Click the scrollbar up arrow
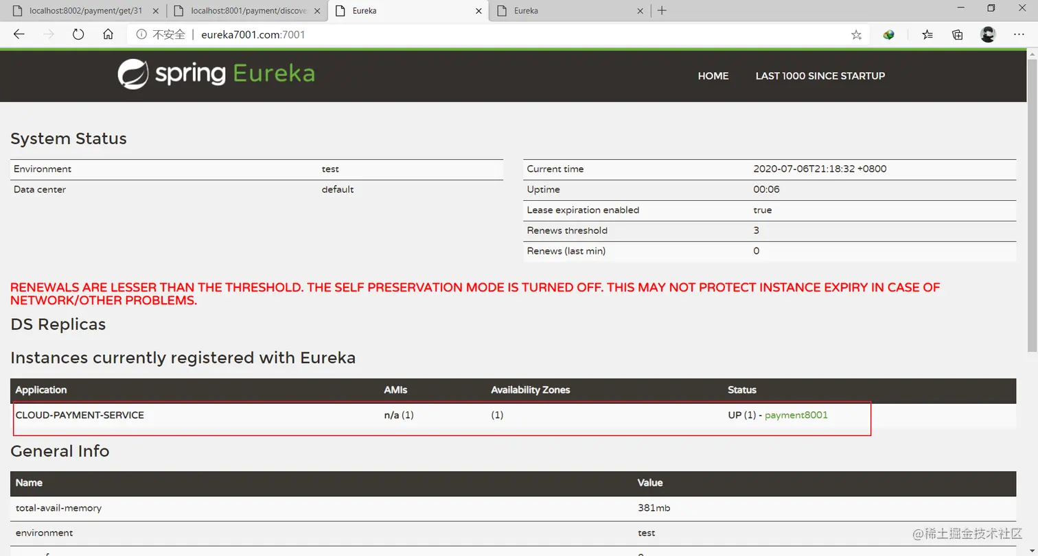Image resolution: width=1038 pixels, height=556 pixels. [1032, 54]
